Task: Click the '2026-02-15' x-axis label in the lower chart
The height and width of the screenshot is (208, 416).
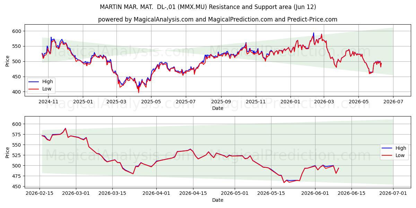Action: [x=40, y=193]
